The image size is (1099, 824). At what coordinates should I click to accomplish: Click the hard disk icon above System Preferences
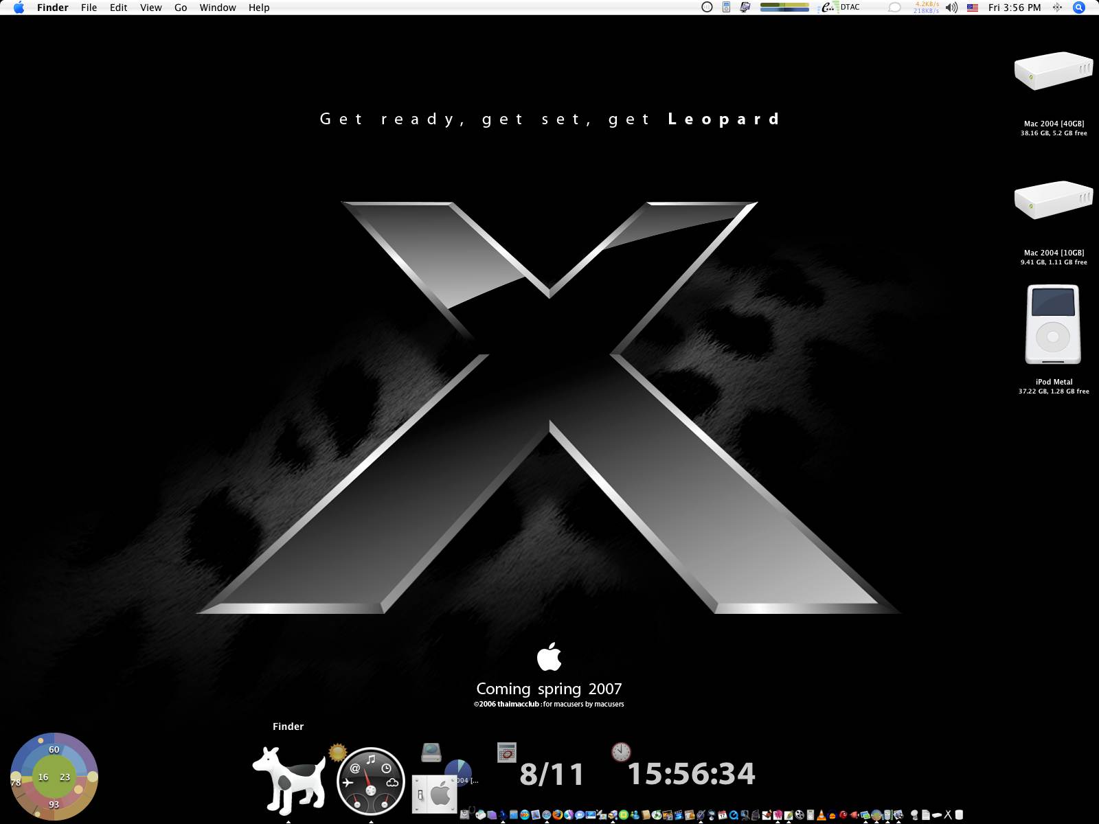(431, 752)
